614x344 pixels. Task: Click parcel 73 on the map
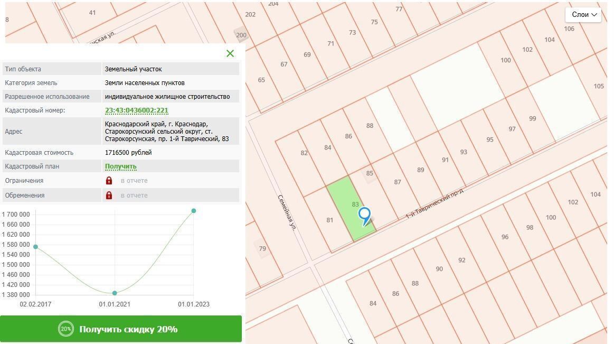pos(353,33)
